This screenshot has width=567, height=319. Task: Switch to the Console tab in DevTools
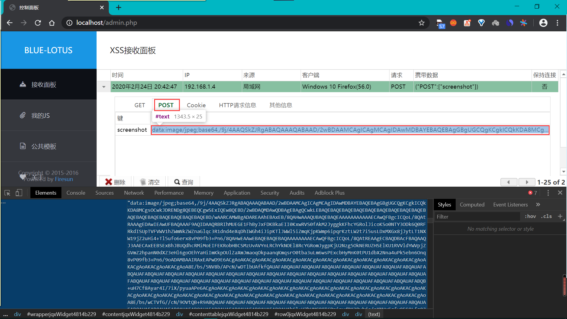pyautogui.click(x=76, y=193)
